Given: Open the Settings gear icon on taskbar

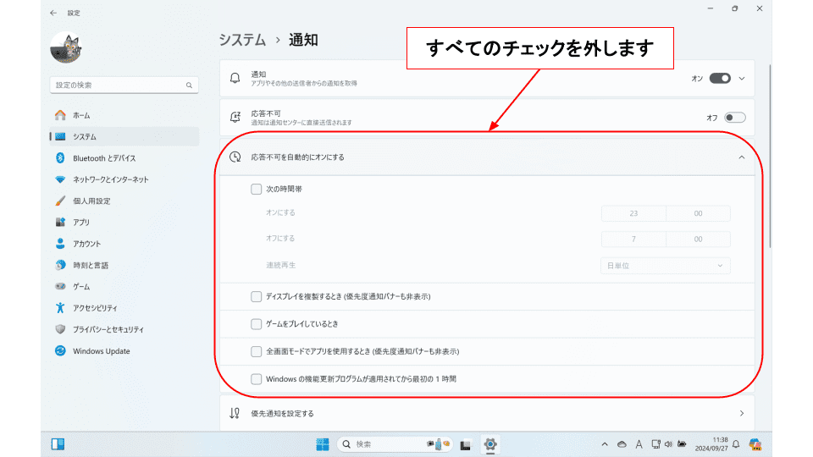Looking at the screenshot, I should click(489, 444).
